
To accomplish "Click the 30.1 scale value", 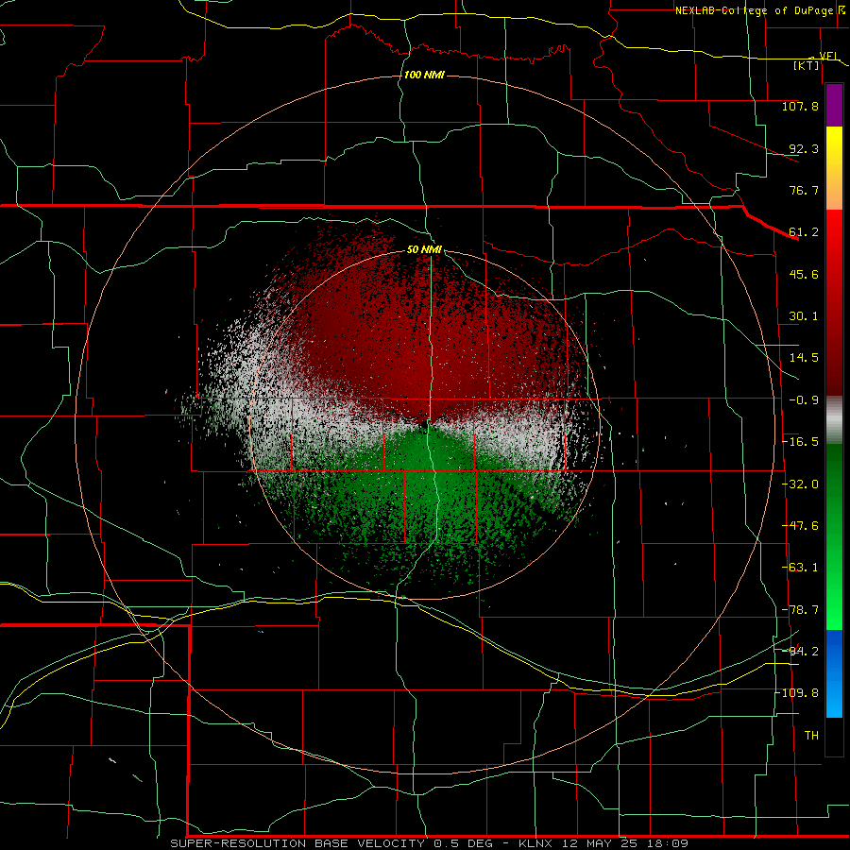I will (804, 316).
